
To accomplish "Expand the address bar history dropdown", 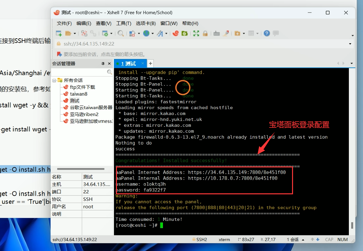I will tap(350, 44).
